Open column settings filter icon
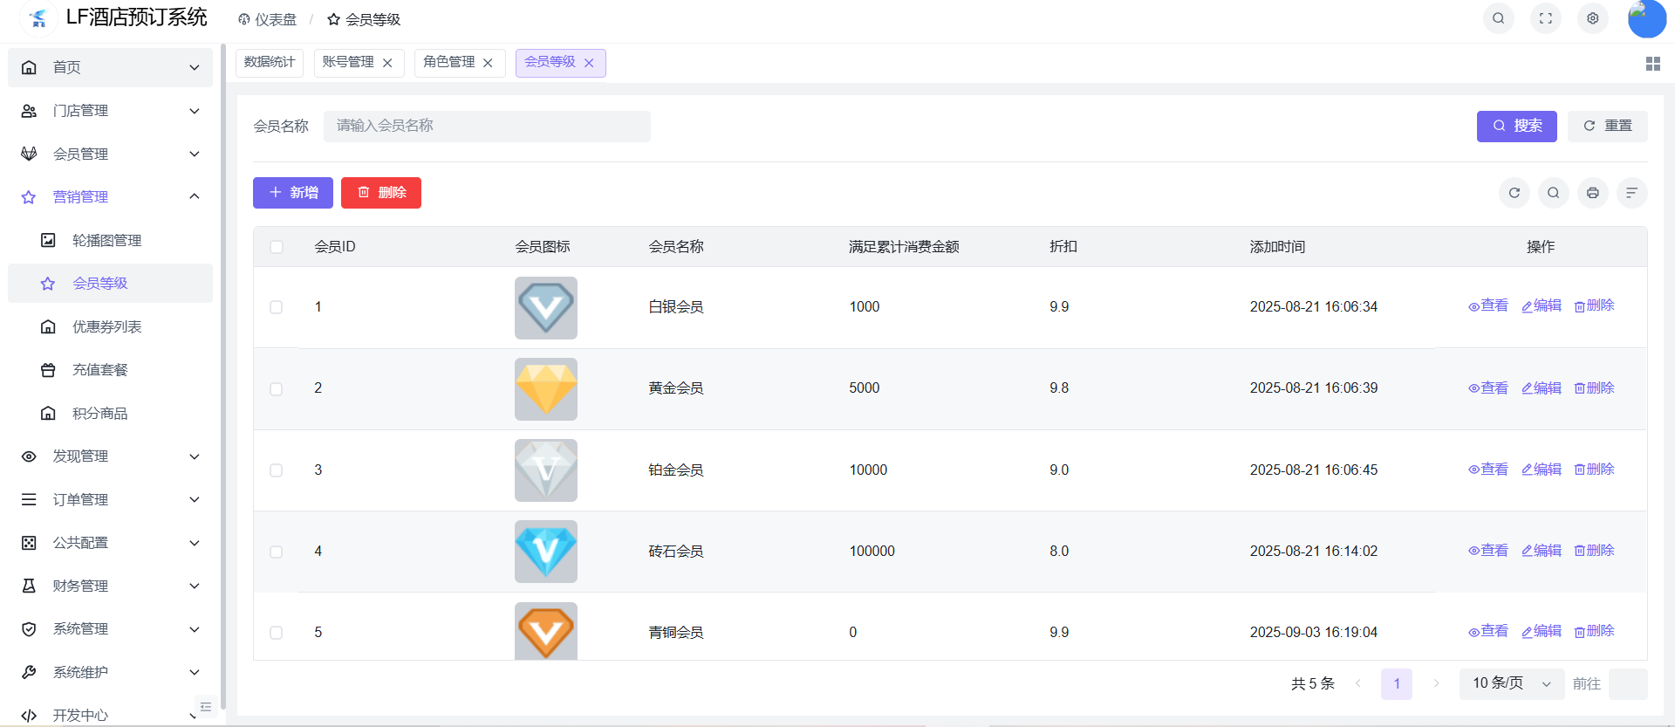The height and width of the screenshot is (727, 1675). [x=1631, y=193]
